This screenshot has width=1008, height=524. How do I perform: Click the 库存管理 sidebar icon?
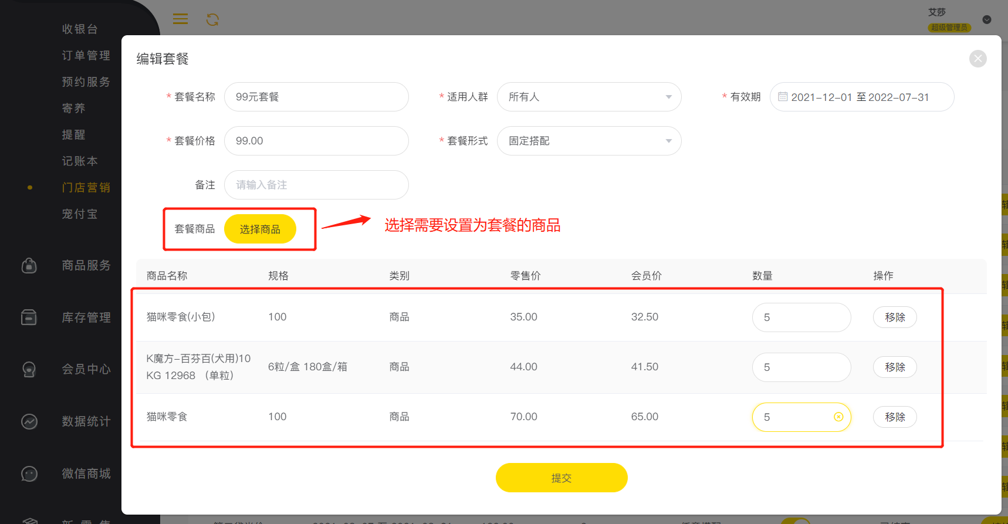[29, 317]
